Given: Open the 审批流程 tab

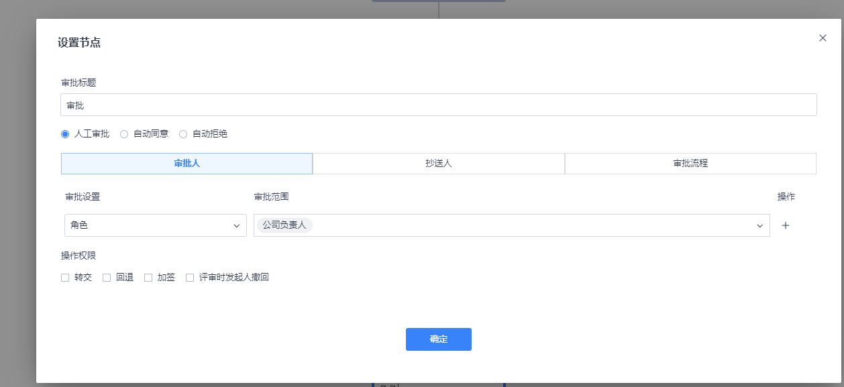Looking at the screenshot, I should pyautogui.click(x=690, y=163).
